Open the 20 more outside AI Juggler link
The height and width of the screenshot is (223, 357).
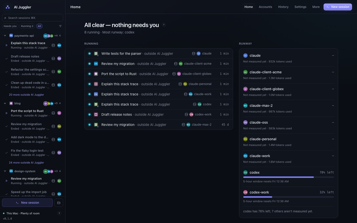coord(27,95)
